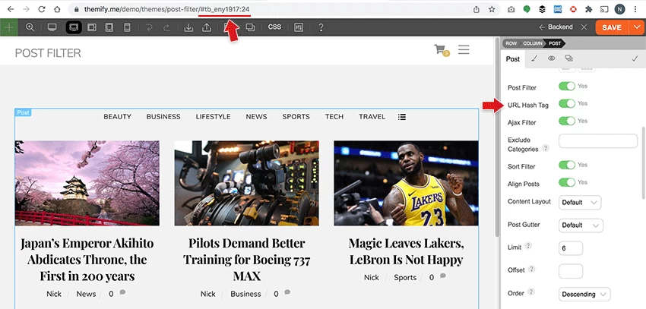Open the Japan castle post thumbnail

(87, 183)
